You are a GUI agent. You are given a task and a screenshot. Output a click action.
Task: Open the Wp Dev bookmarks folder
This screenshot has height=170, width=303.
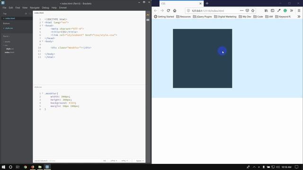tap(245, 17)
